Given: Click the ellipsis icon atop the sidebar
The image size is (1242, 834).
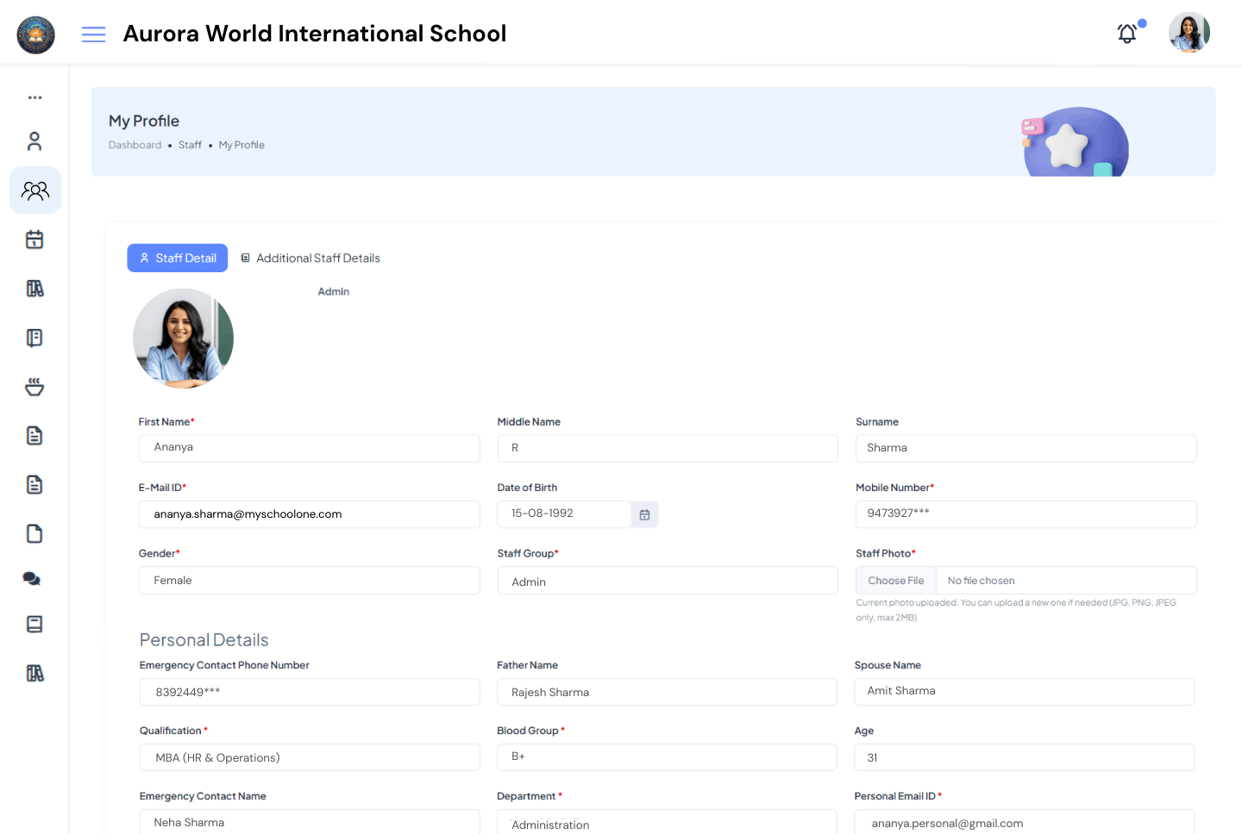Looking at the screenshot, I should tap(34, 96).
